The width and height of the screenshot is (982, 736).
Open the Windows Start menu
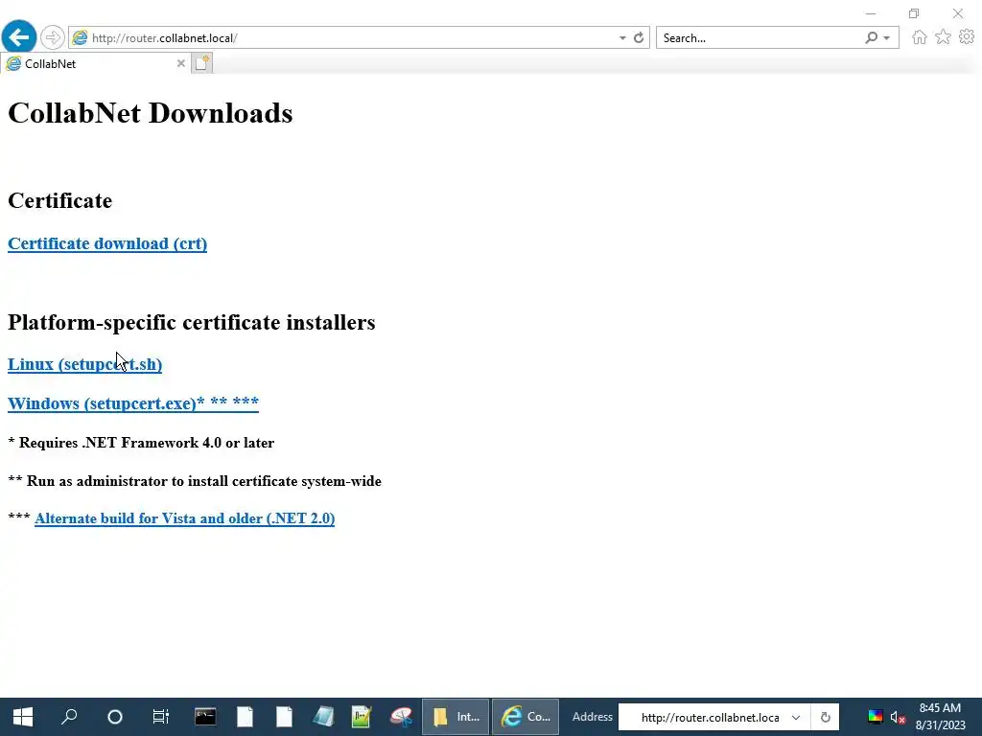click(x=23, y=717)
